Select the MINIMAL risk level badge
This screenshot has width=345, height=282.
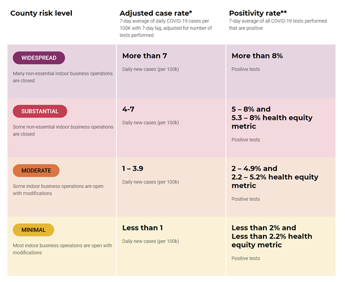tap(33, 230)
